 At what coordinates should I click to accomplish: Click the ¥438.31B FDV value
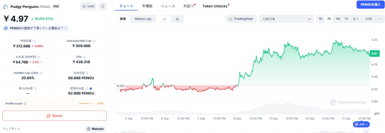pos(81,62)
